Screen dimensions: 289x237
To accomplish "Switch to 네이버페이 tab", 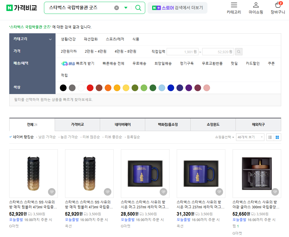I will coord(123,124).
